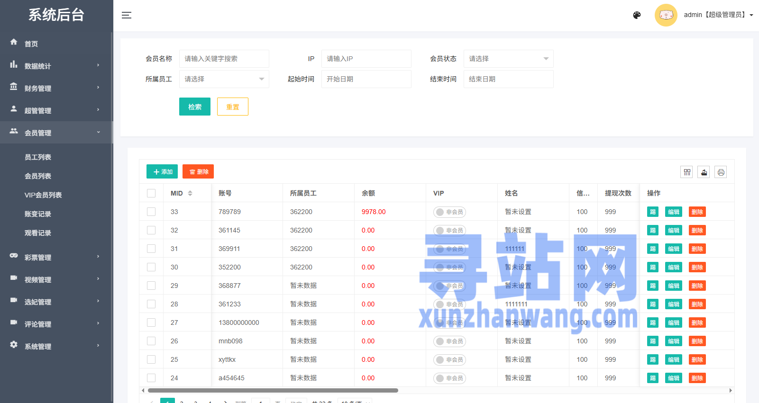This screenshot has height=403, width=759.
Task: Click the MID column sort arrows
Action: click(x=190, y=193)
